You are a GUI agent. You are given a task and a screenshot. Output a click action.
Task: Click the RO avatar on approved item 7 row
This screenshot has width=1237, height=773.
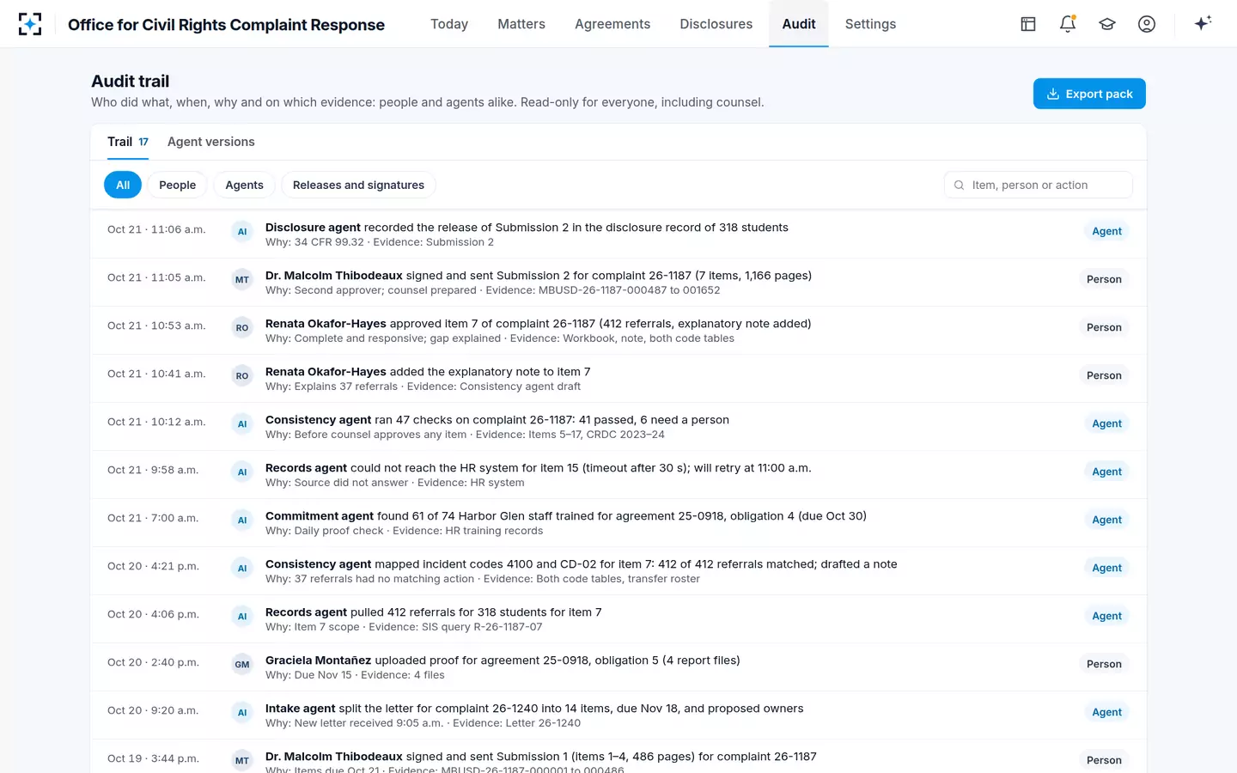[x=242, y=327]
